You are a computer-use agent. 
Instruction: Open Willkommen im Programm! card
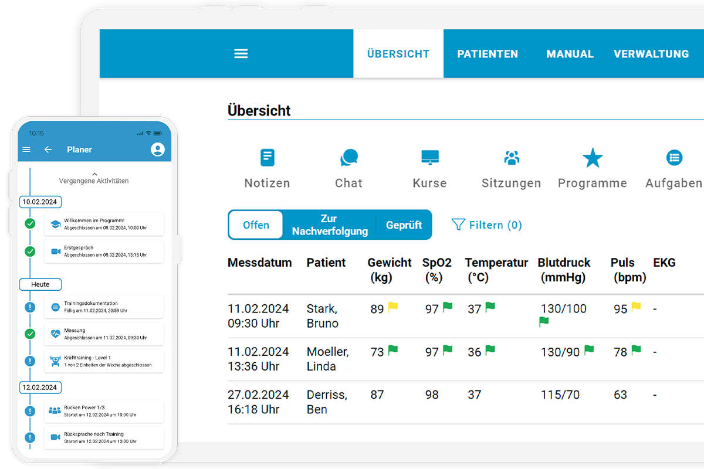[x=104, y=224]
